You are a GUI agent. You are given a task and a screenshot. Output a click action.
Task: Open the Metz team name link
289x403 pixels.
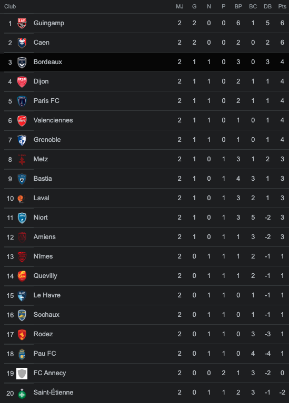(41, 159)
